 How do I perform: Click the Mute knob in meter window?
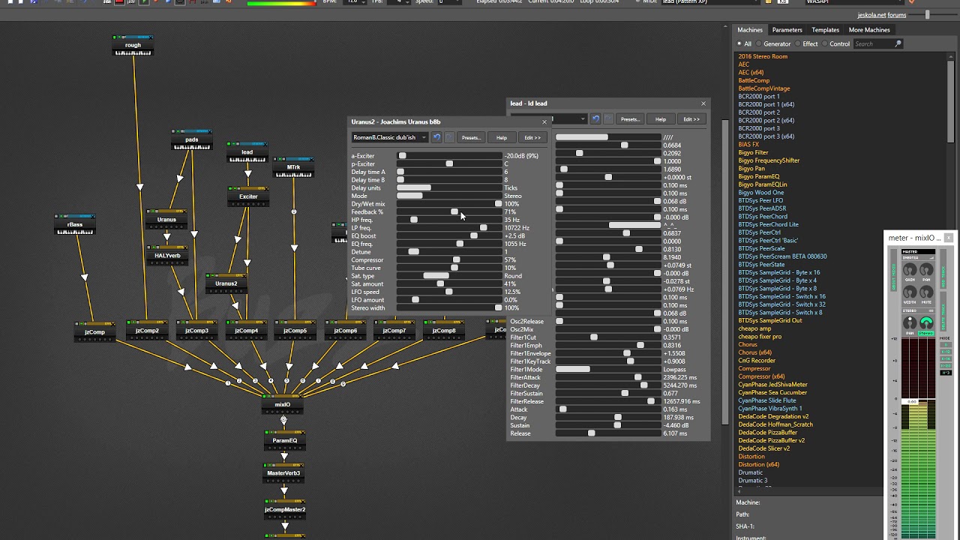(x=926, y=292)
